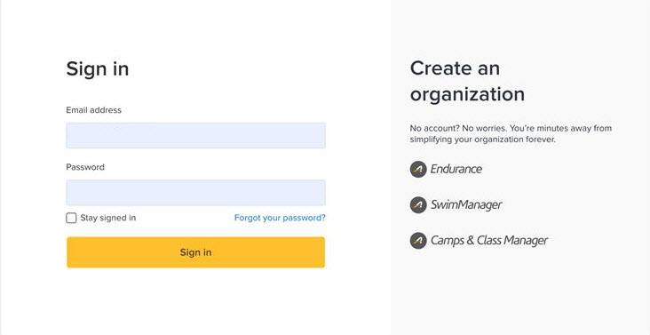The height and width of the screenshot is (335, 650).
Task: Click the SwimManager logo icon
Action: point(418,204)
